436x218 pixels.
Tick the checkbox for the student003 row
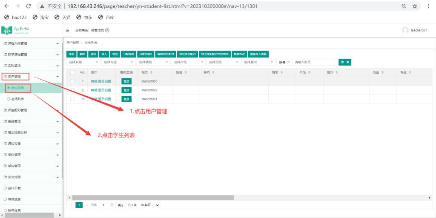[x=72, y=81]
